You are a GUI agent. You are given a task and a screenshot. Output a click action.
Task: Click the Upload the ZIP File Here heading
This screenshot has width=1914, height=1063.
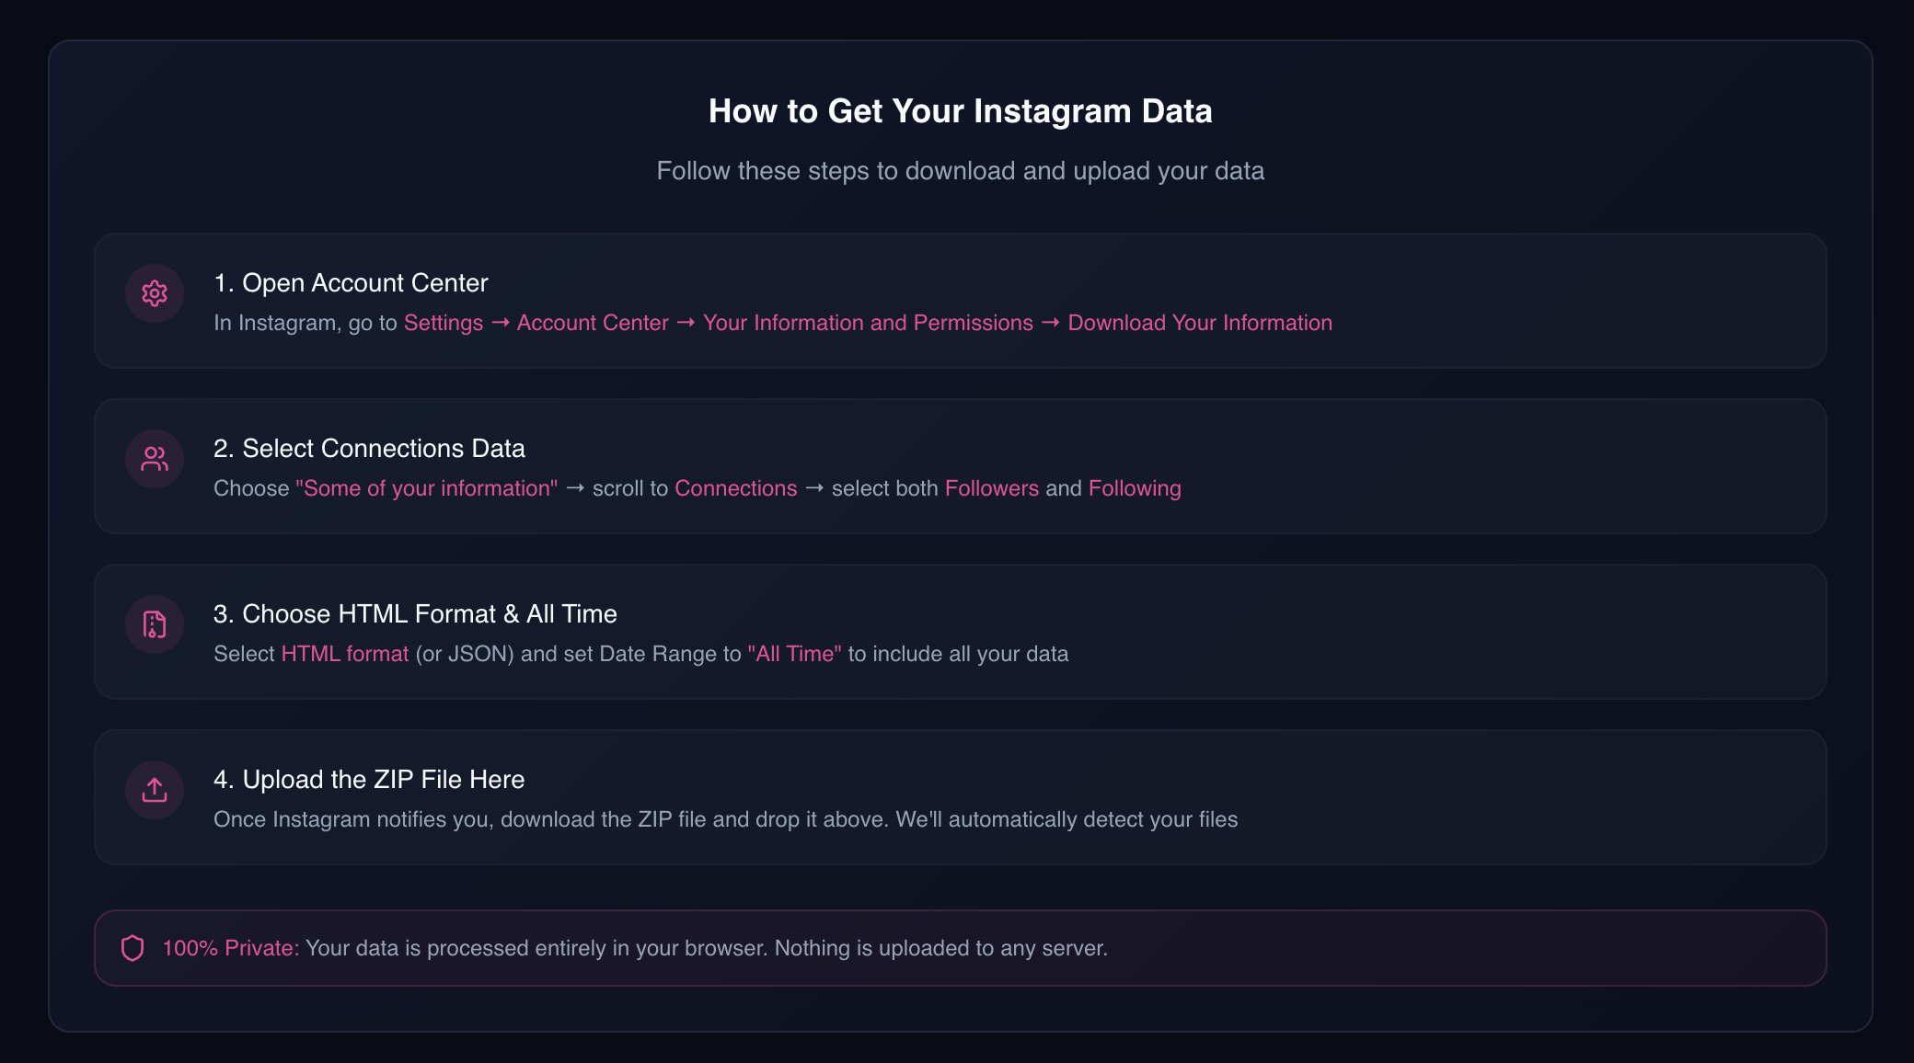pyautogui.click(x=368, y=780)
